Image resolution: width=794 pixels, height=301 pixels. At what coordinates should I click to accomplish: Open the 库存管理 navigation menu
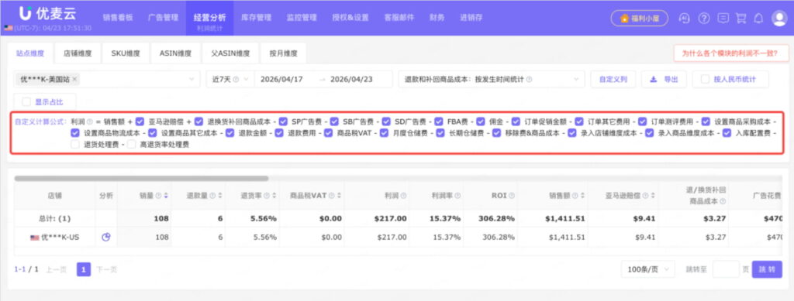tap(256, 18)
